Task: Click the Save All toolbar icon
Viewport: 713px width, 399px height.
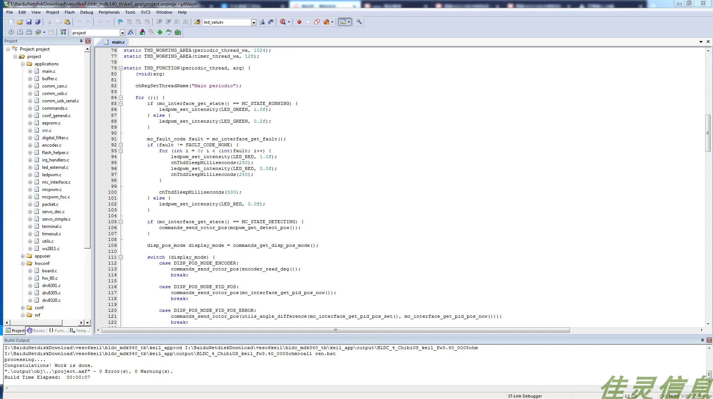Action: point(38,22)
